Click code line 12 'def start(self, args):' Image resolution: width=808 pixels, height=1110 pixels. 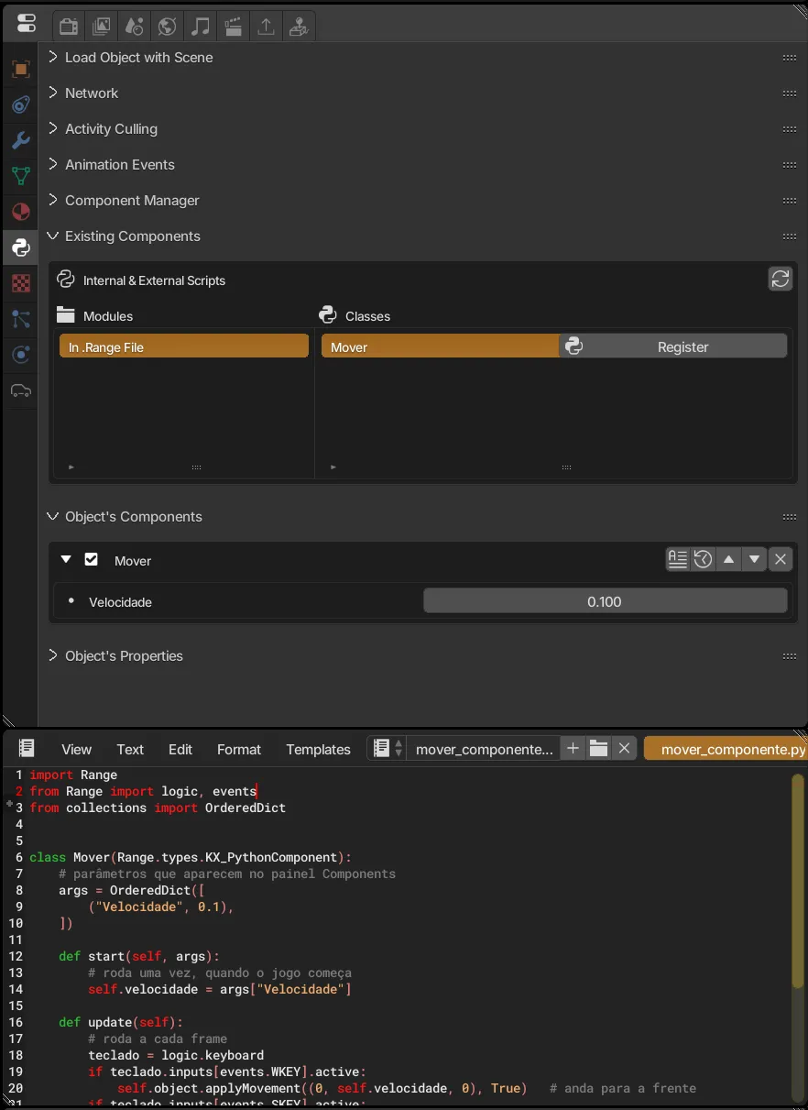pyautogui.click(x=139, y=956)
